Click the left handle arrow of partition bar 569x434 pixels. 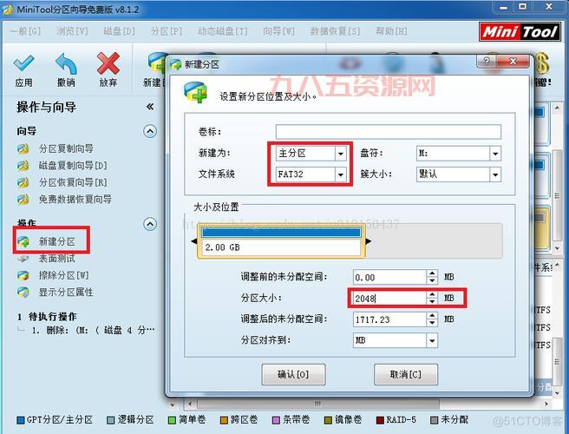(193, 241)
